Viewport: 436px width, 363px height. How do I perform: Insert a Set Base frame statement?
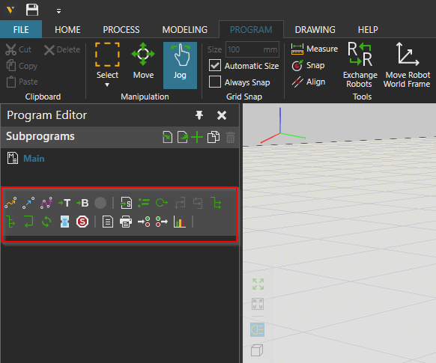[x=82, y=203]
